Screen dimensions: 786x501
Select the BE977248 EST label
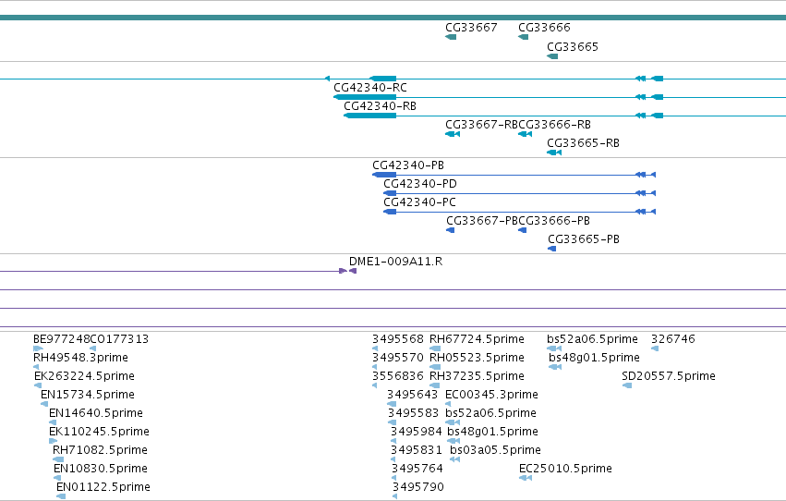click(61, 339)
